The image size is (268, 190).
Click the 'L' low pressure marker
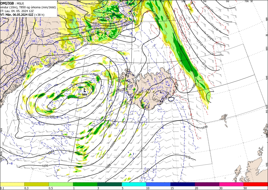coord(85,90)
